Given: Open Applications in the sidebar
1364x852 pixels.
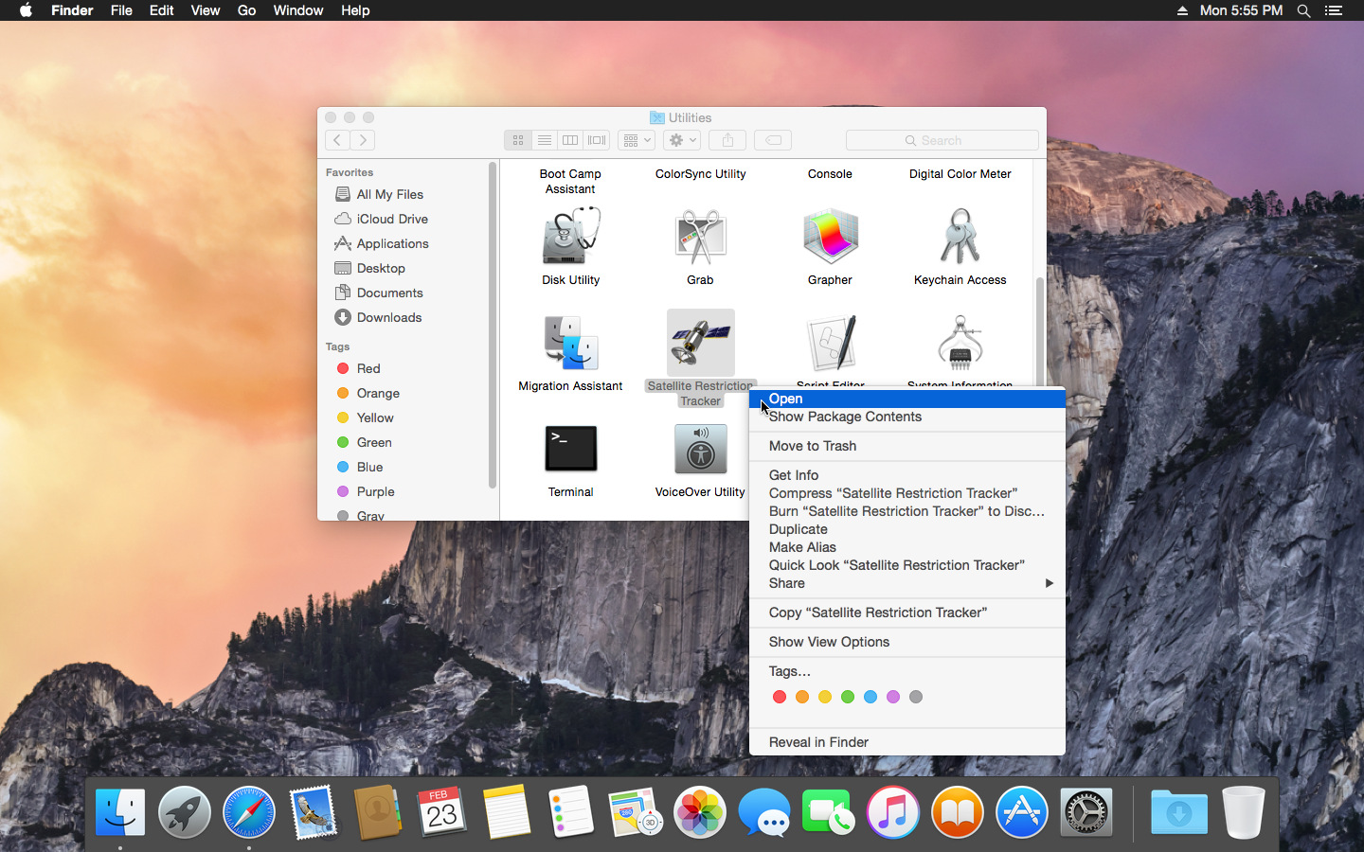Looking at the screenshot, I should click(x=392, y=243).
